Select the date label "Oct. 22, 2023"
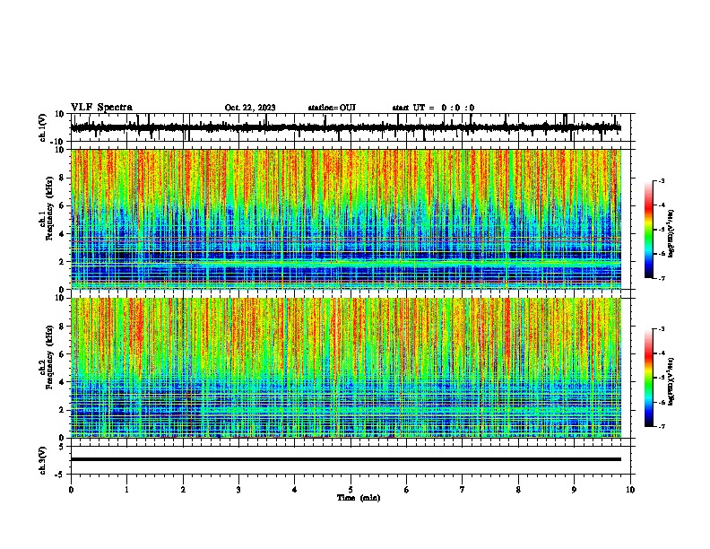 250,108
